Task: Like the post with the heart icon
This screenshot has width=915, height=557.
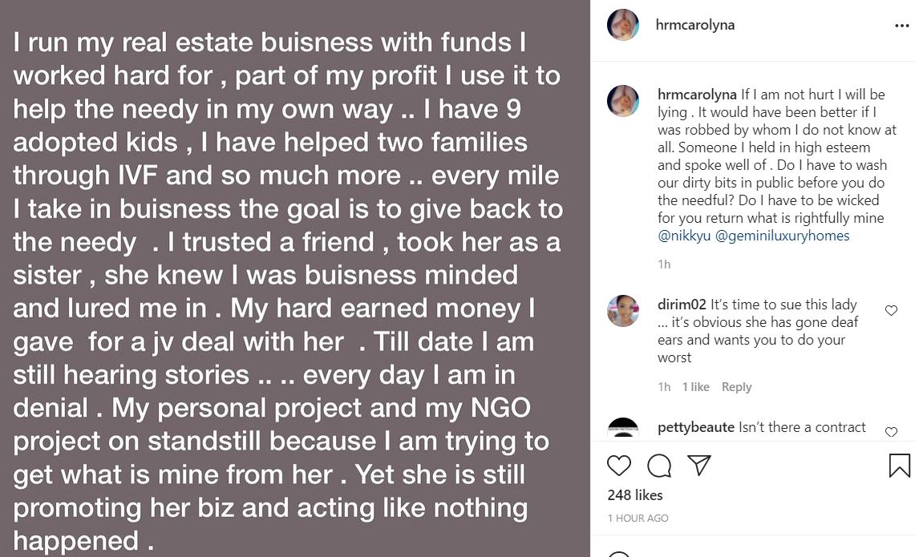Action: coord(618,466)
